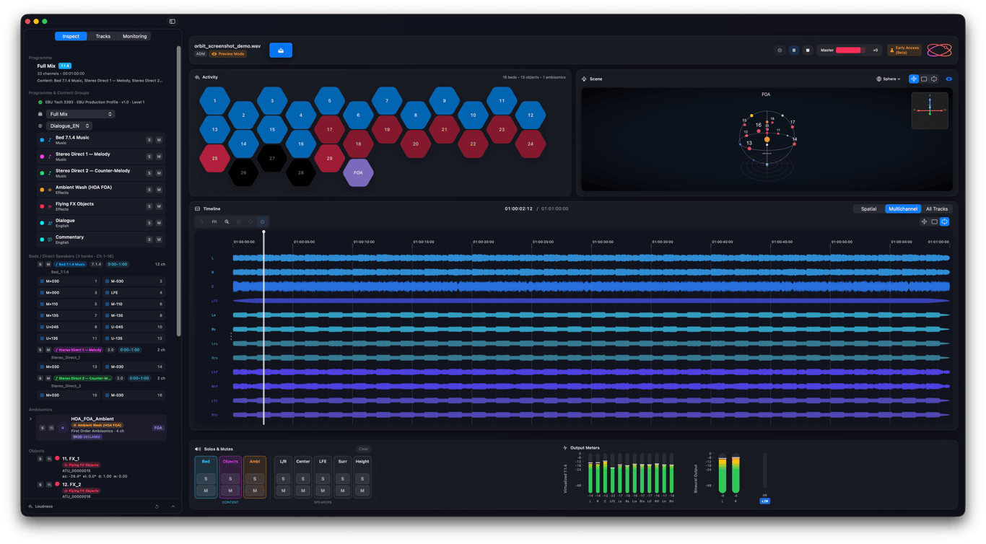Mute the LFE speakers

[x=323, y=491]
